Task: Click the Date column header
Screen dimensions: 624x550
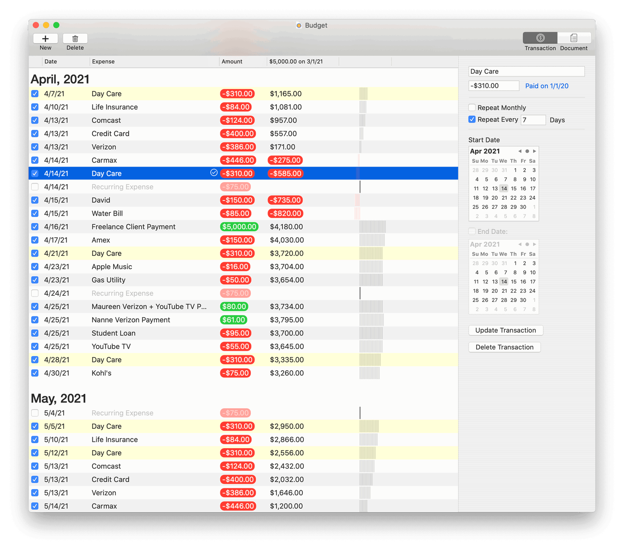Action: pyautogui.click(x=66, y=62)
